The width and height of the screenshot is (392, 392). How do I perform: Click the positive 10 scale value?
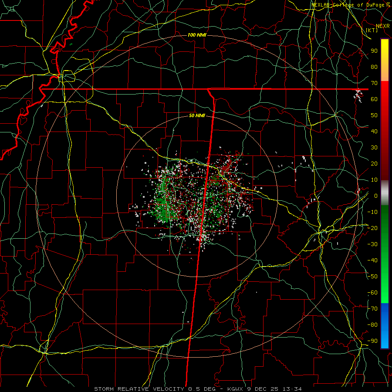pos(374,180)
